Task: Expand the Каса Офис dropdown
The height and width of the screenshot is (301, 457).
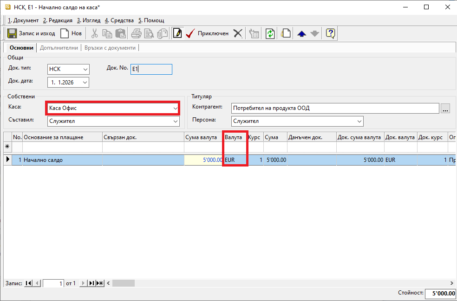Action: pos(175,108)
